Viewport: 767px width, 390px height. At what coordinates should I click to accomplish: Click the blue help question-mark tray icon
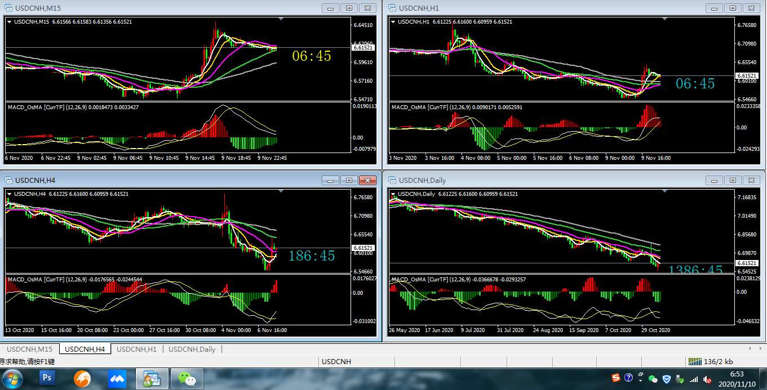point(629,378)
